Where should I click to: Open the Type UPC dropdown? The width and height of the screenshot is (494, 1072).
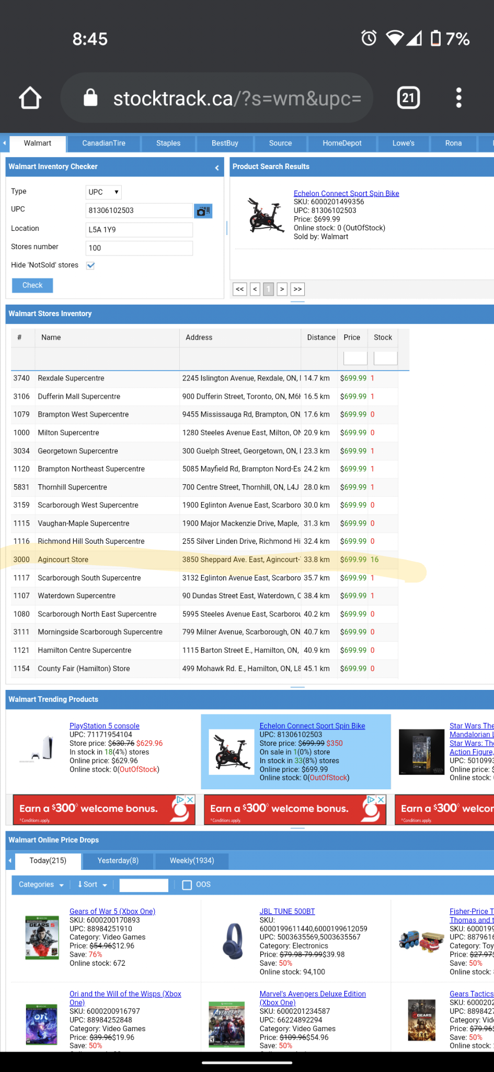[104, 192]
